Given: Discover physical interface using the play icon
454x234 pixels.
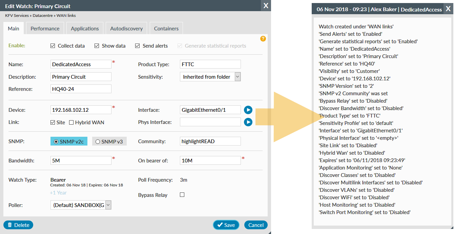Looking at the screenshot, I should tap(248, 122).
